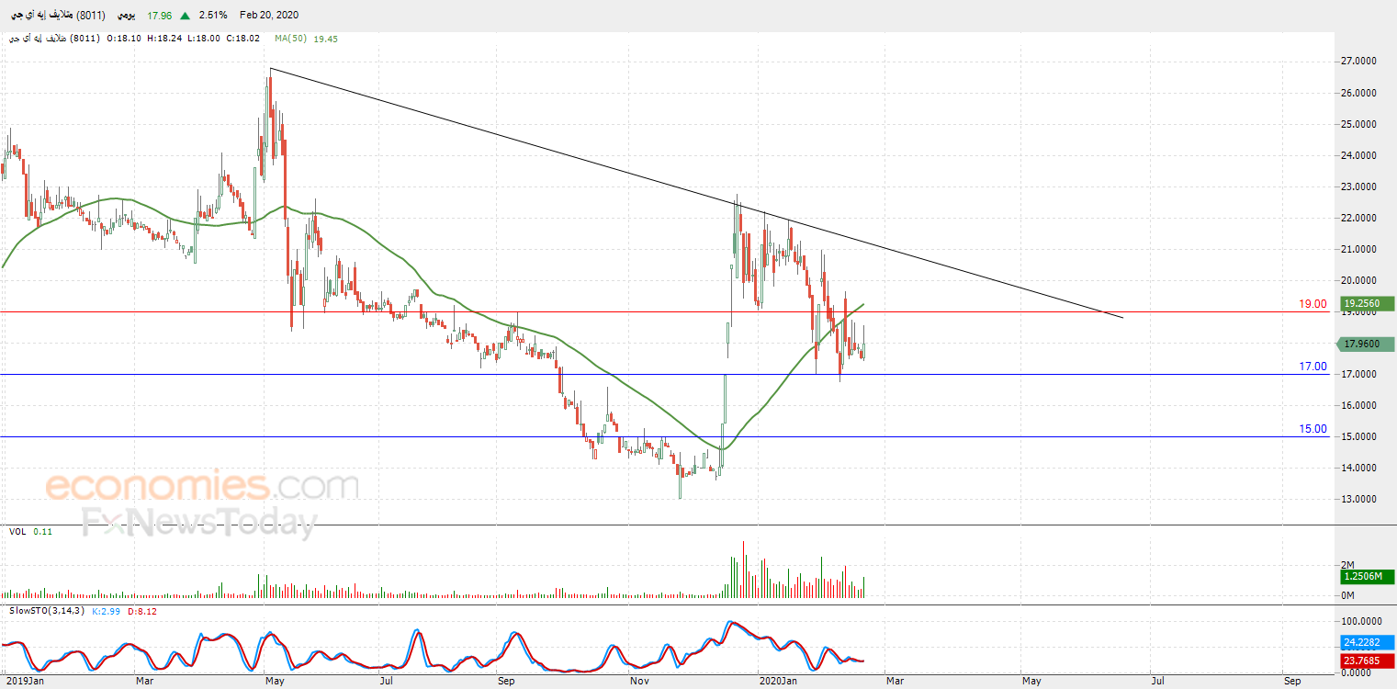Screen dimensions: 1397x689
Task: Click the 25.0000 price axis label
Action: [1361, 124]
